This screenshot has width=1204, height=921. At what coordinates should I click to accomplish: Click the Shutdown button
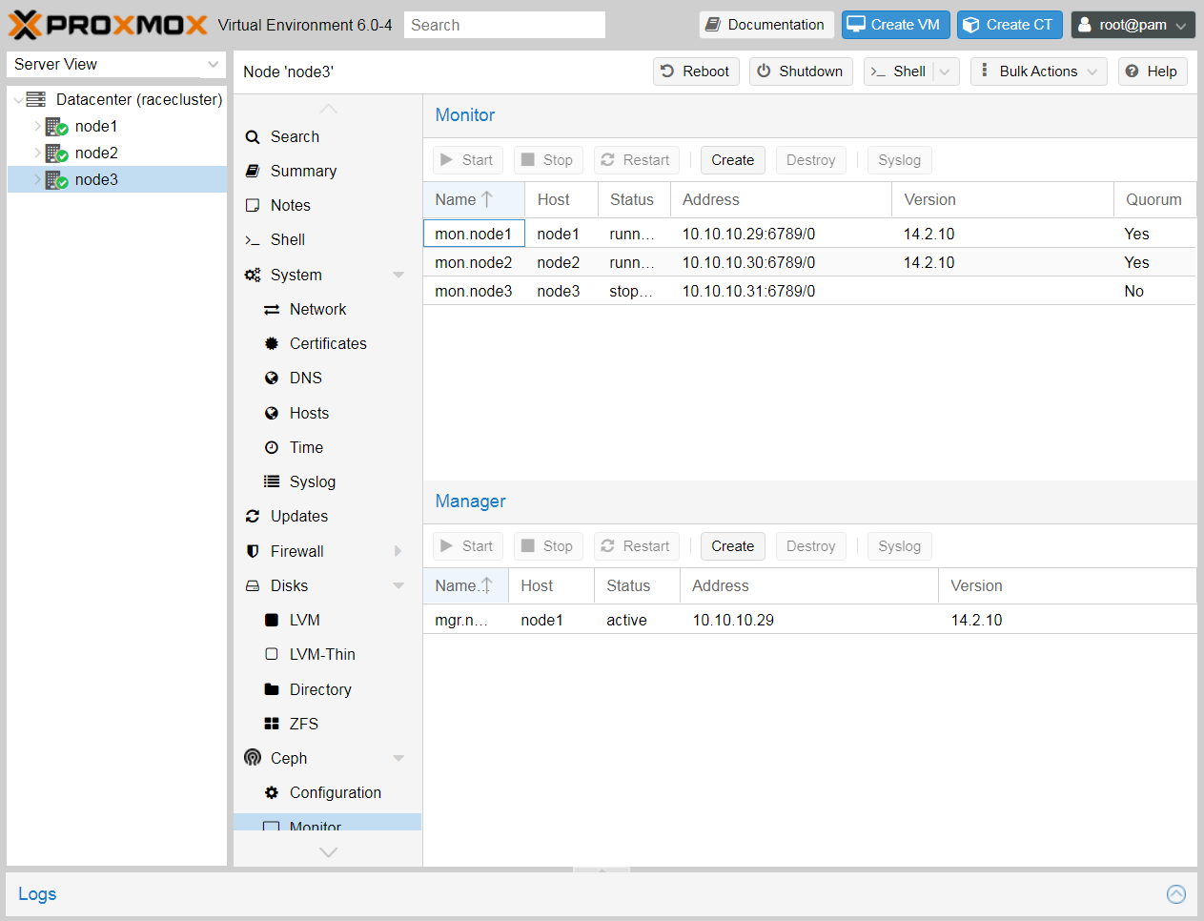coord(802,72)
